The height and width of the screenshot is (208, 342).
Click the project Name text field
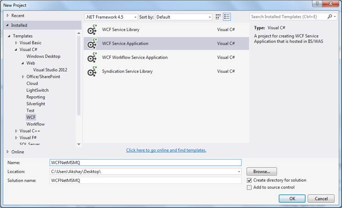145,162
